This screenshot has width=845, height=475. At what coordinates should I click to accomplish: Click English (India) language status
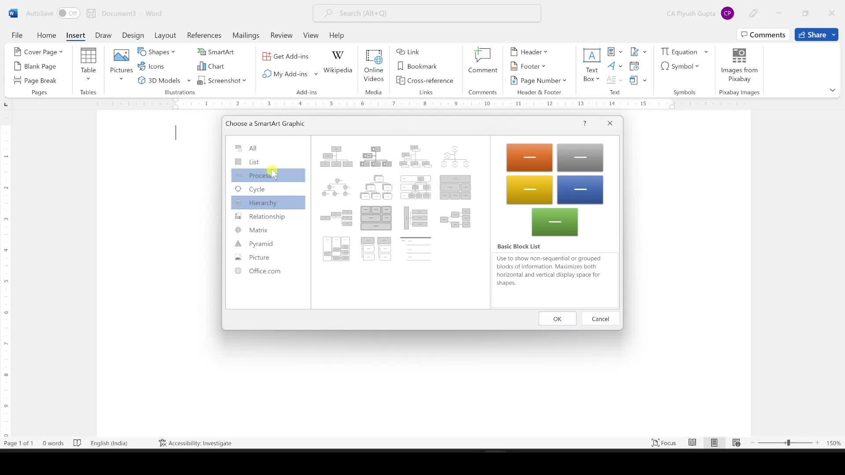(109, 443)
